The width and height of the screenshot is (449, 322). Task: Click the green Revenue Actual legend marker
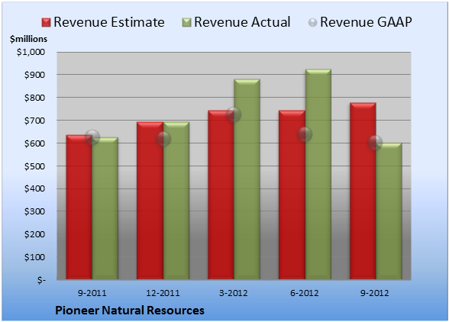click(x=186, y=23)
